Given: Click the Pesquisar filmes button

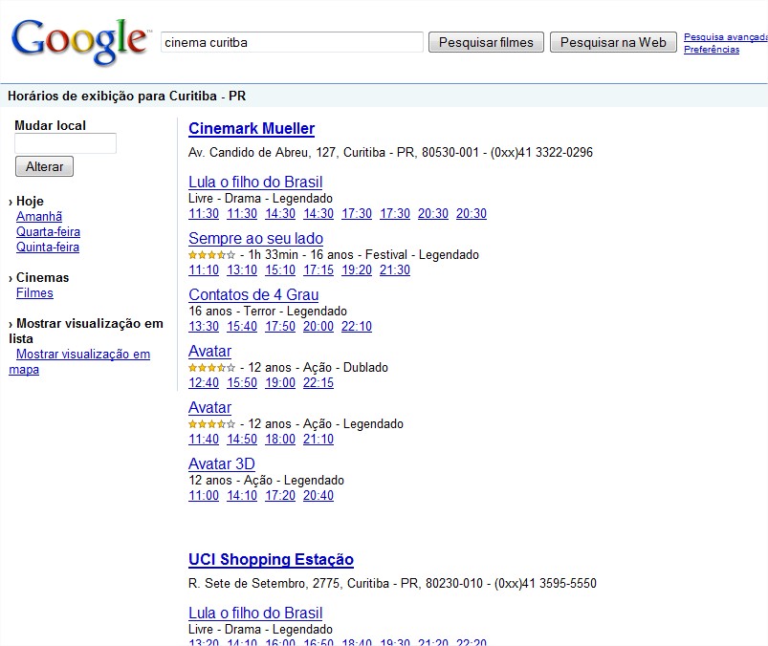Looking at the screenshot, I should [486, 42].
